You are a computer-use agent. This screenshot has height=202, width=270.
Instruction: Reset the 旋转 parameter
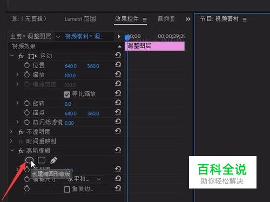tap(118, 103)
